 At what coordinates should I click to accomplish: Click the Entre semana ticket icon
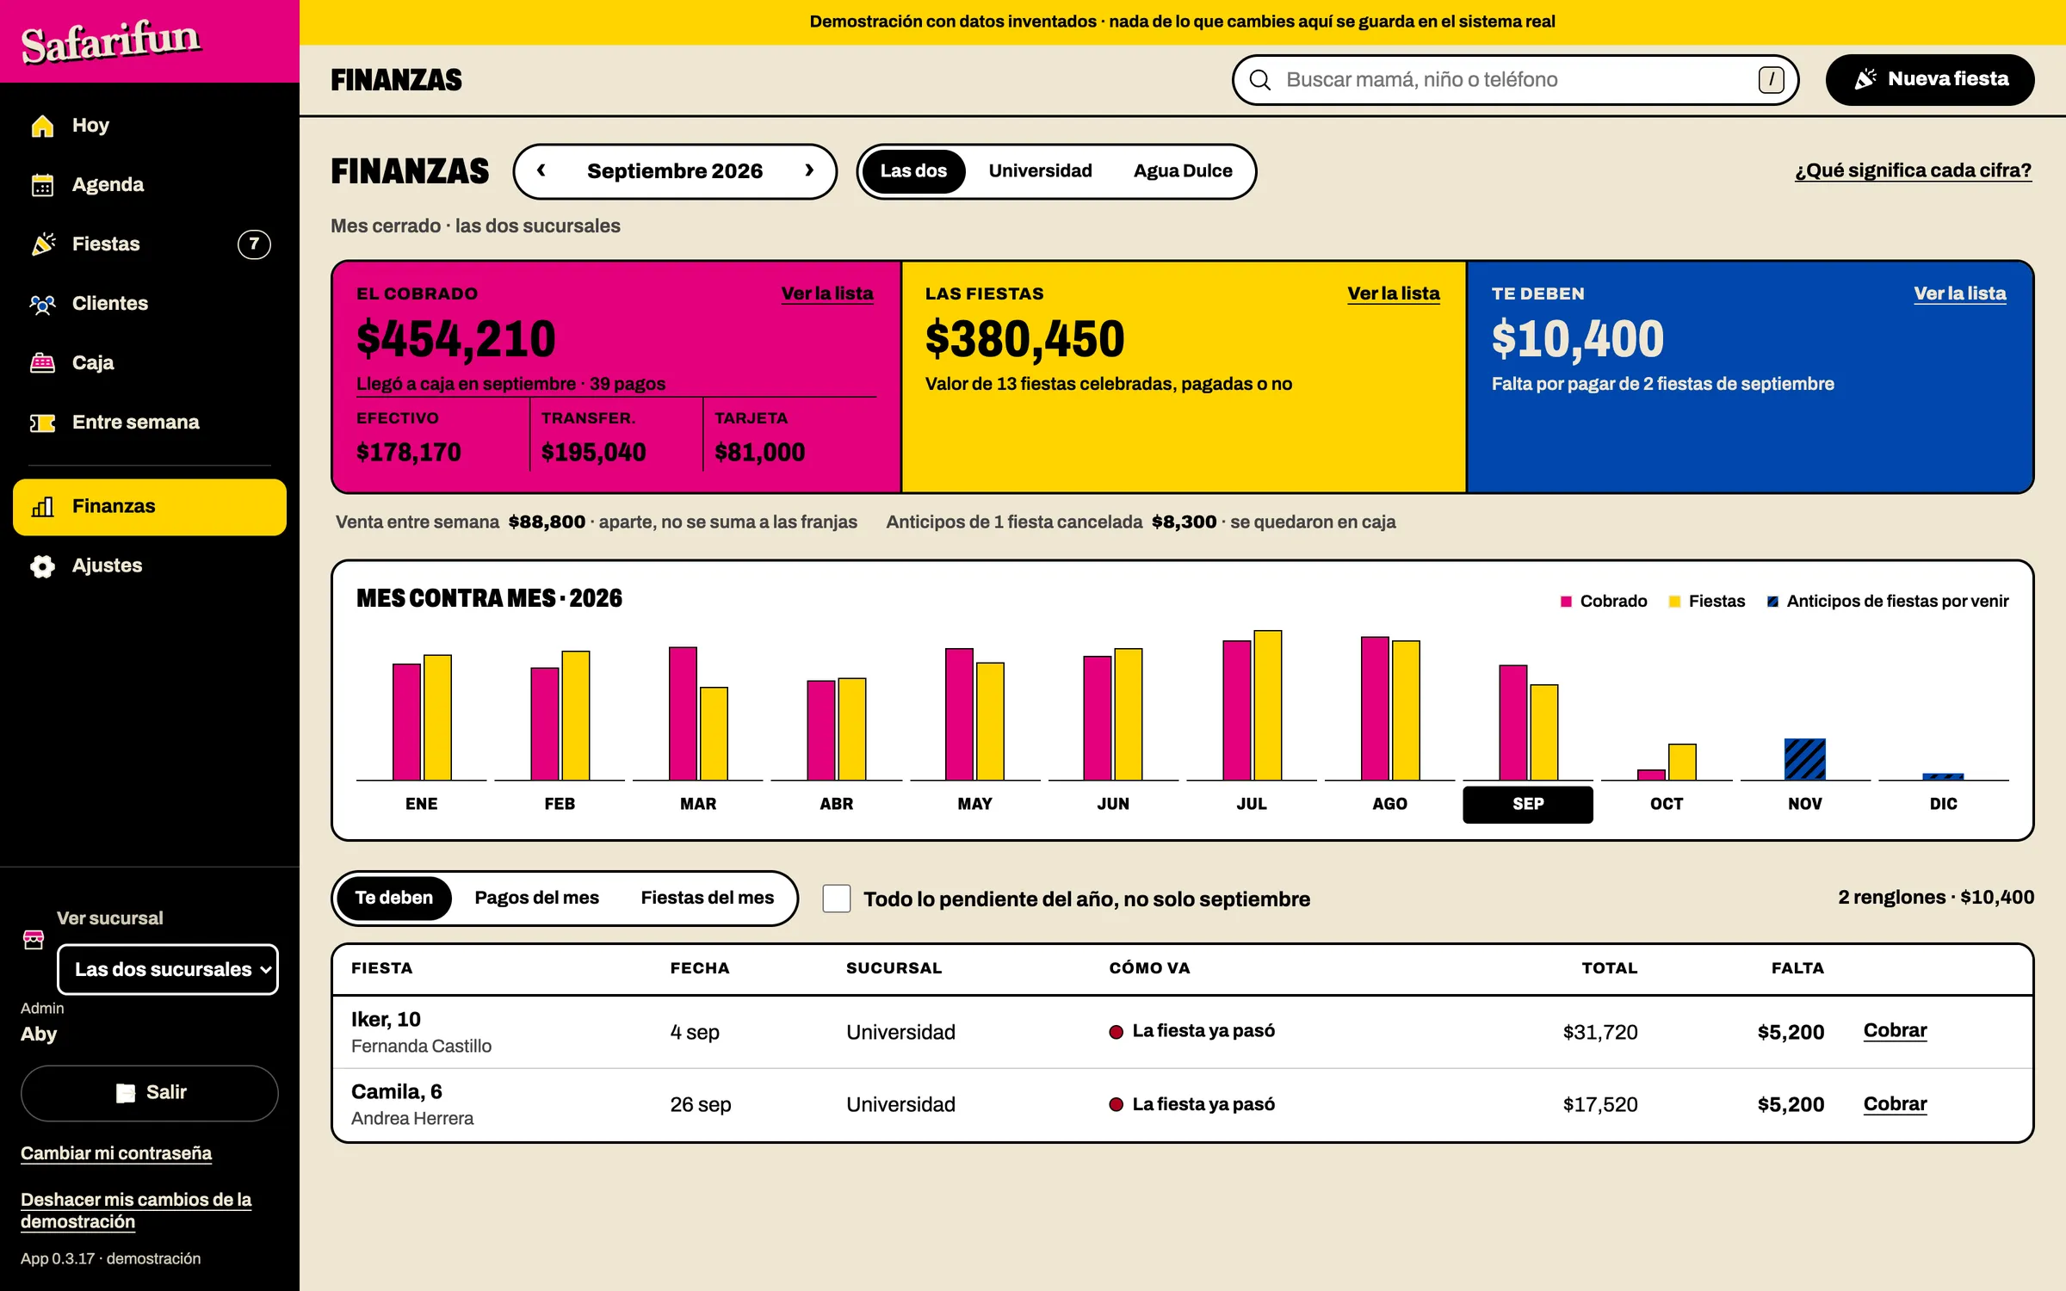42,423
